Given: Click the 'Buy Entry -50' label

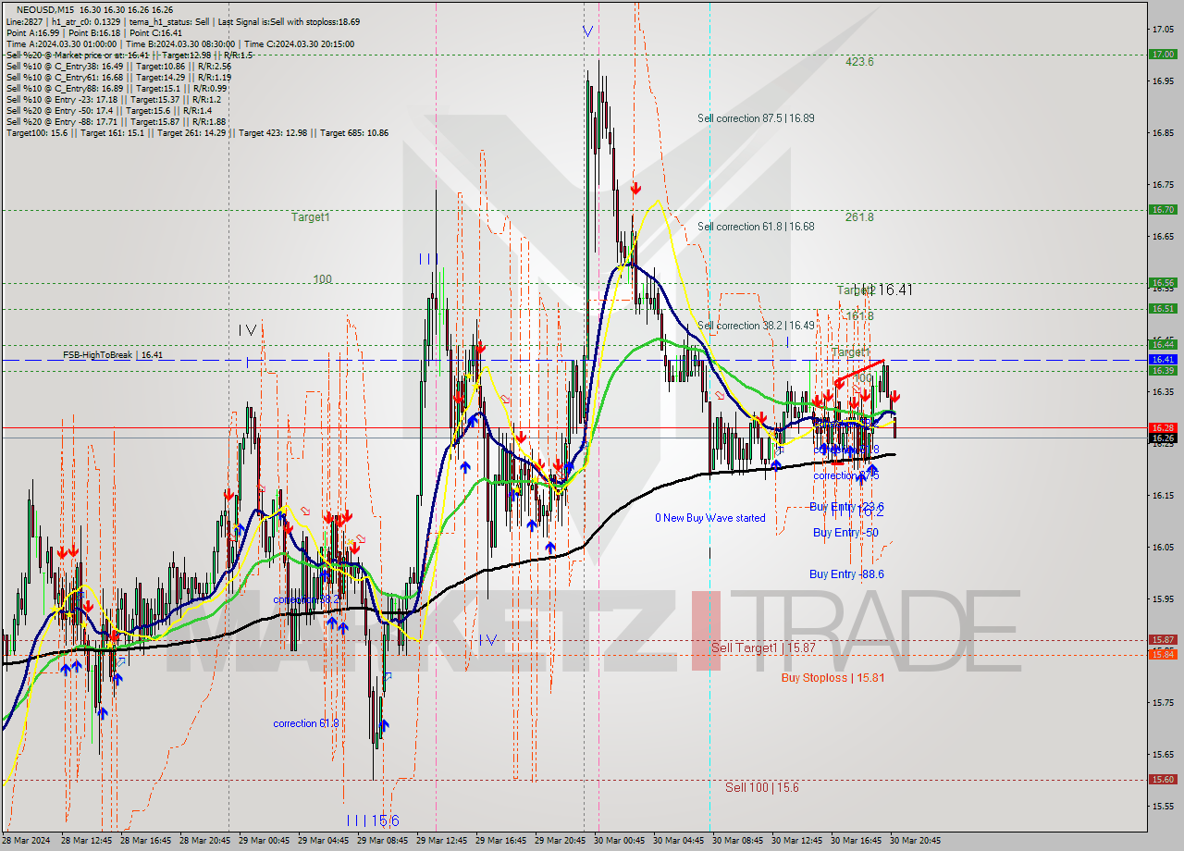Looking at the screenshot, I should pyautogui.click(x=845, y=533).
